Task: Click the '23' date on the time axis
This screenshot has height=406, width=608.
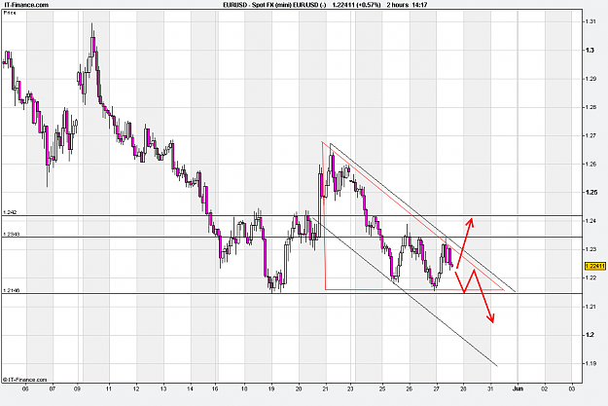Action: tap(350, 388)
